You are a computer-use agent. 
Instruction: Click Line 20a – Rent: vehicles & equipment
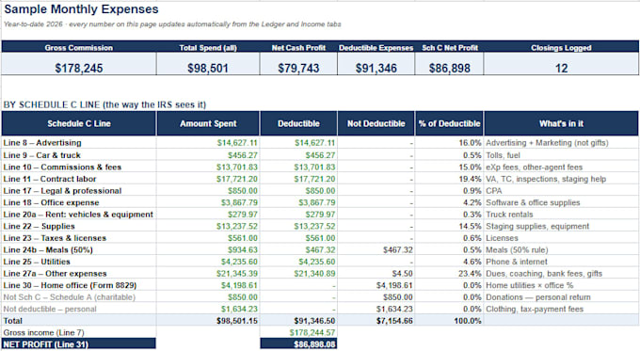[x=78, y=215]
